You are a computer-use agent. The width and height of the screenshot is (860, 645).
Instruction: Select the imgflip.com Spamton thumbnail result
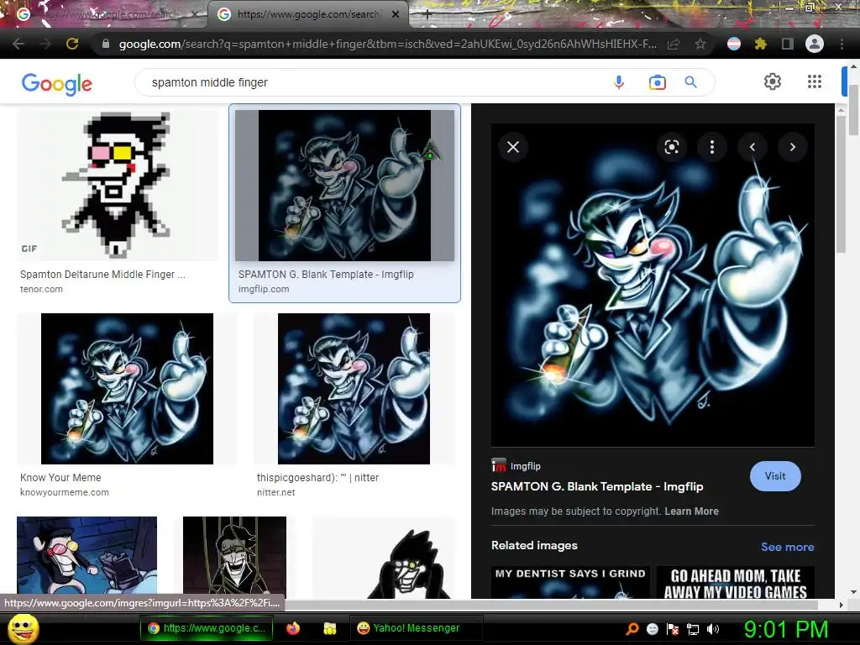tap(344, 185)
